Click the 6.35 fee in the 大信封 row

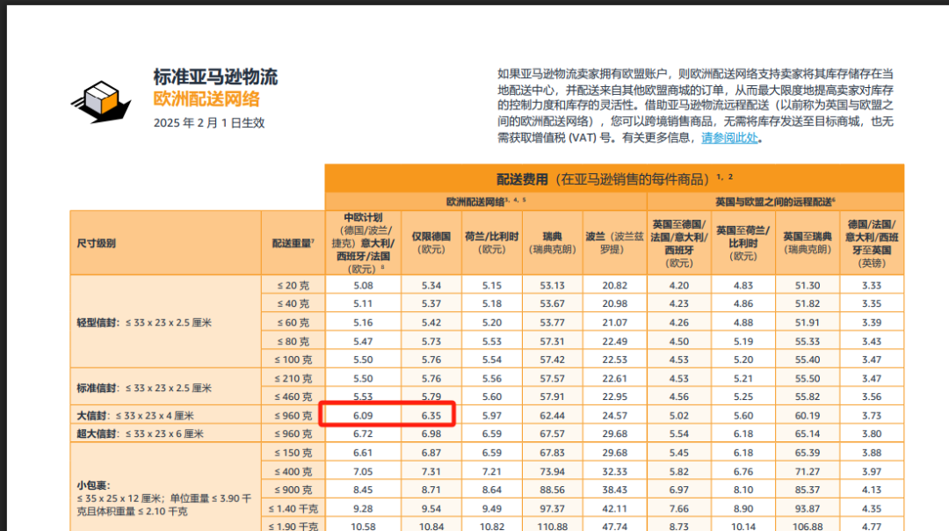coord(431,415)
